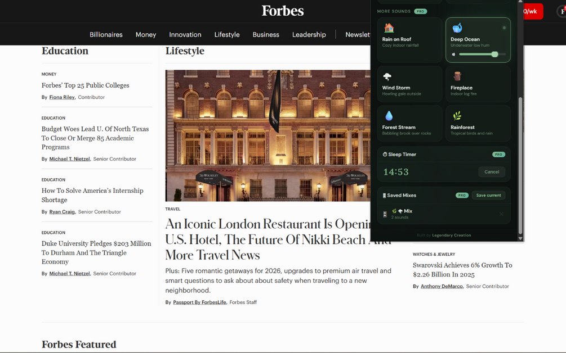This screenshot has height=353, width=566.
Task: Open the Money navigation item
Action: (x=146, y=35)
